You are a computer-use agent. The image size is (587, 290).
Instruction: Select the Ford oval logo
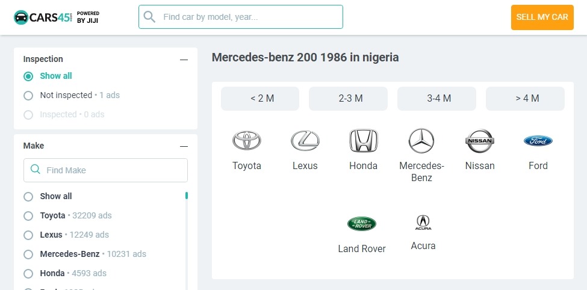(x=538, y=141)
